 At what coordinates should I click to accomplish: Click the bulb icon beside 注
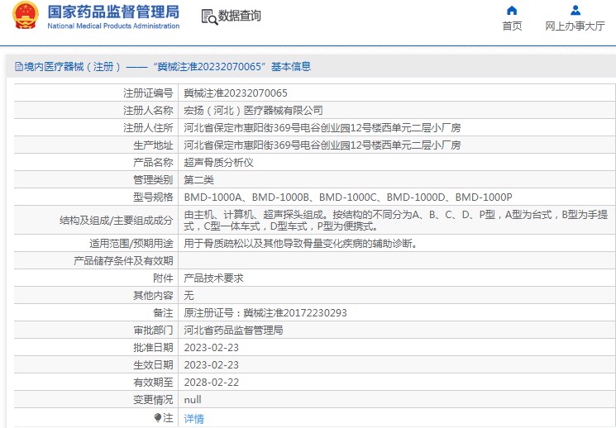point(158,417)
